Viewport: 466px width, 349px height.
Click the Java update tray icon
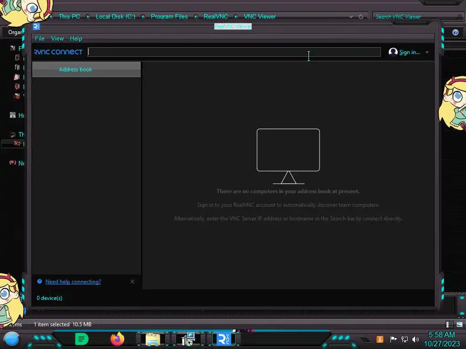pyautogui.click(x=380, y=339)
